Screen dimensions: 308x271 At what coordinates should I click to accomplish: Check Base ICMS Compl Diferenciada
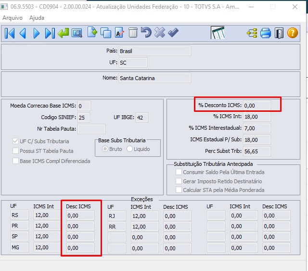coord(15,161)
